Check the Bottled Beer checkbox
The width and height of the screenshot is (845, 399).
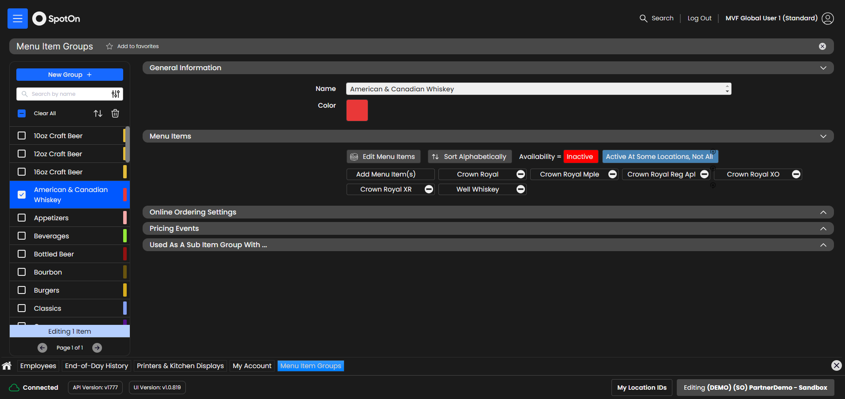pos(22,254)
